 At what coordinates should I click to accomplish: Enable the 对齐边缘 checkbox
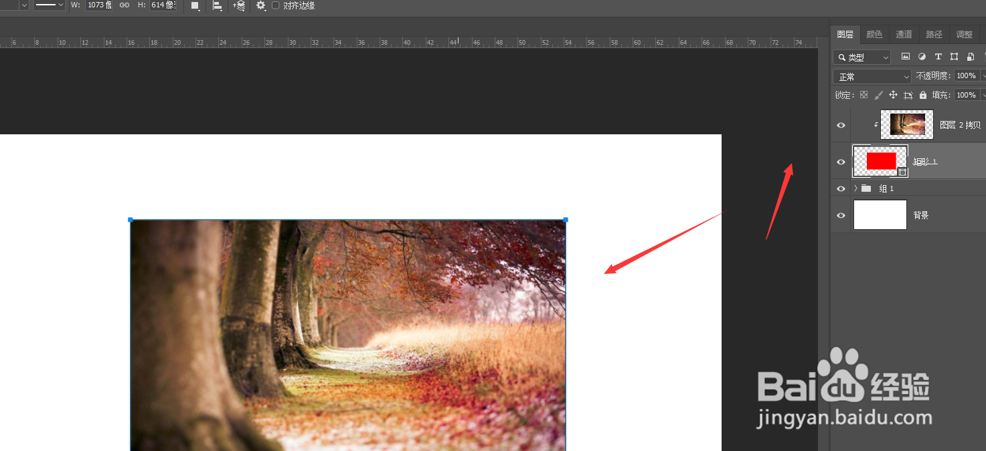point(275,5)
